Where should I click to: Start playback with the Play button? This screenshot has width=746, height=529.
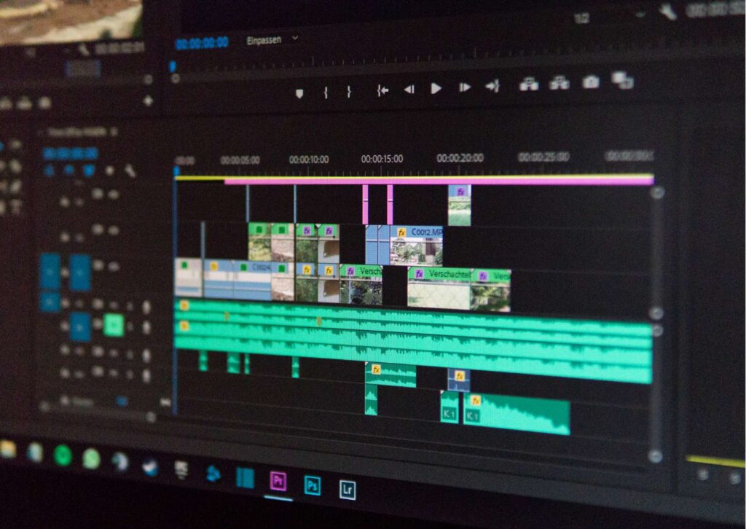pos(436,88)
